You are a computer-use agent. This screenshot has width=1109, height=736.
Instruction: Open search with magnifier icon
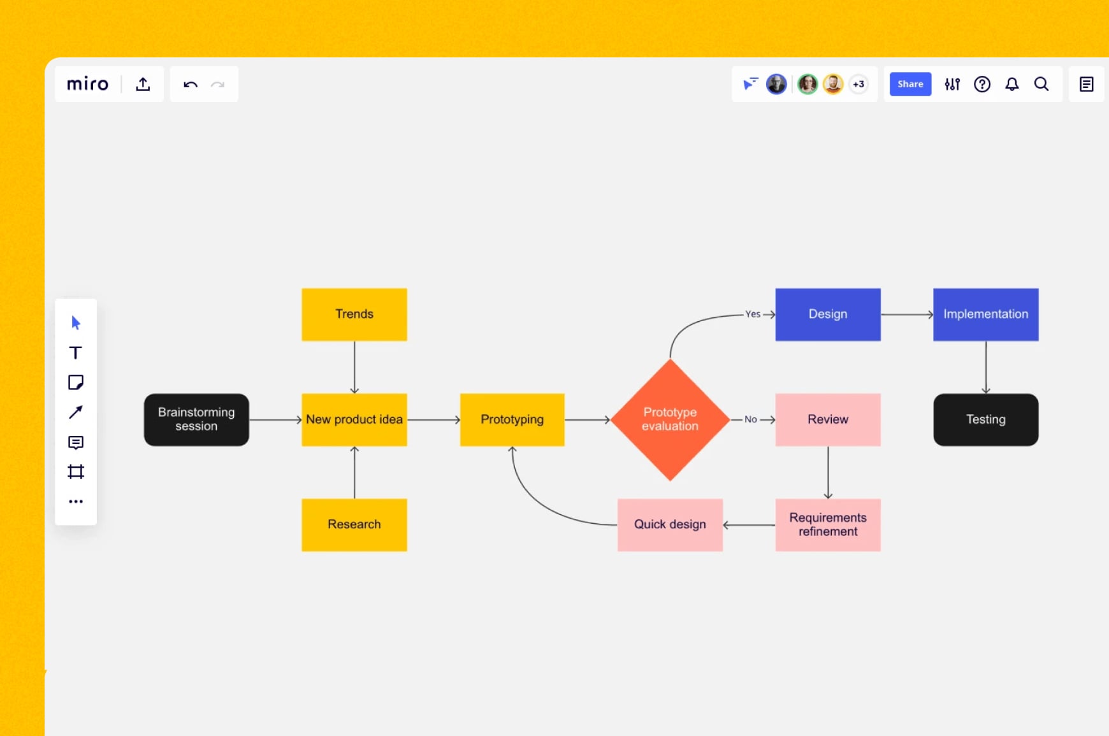point(1041,84)
